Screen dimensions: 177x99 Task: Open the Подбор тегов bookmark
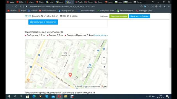click(67, 11)
